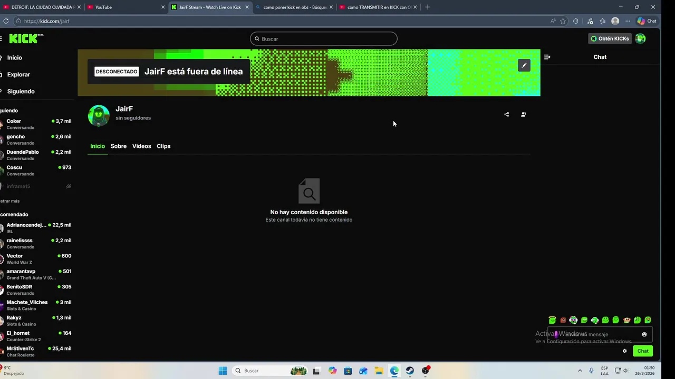
Task: Switch to 'como poner kick en obs' tab
Action: 294,7
